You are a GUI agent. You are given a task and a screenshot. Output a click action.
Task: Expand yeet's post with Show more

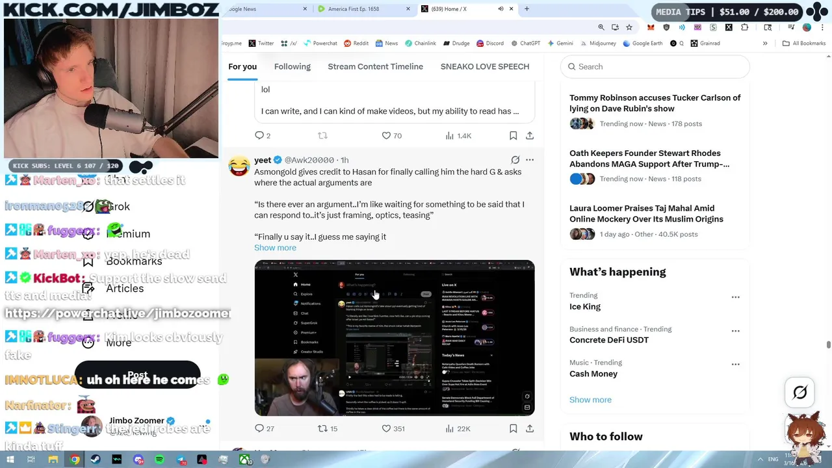point(275,248)
